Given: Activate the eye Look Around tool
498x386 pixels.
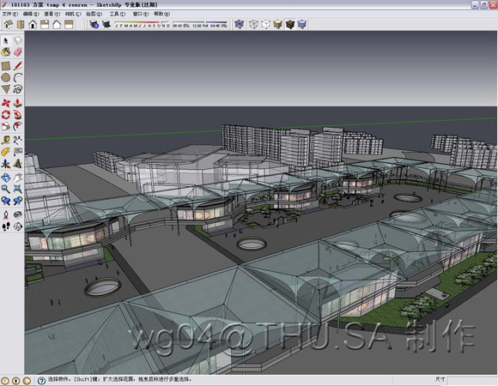Looking at the screenshot, I should [18, 214].
